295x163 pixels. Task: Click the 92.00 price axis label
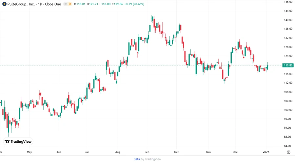click(288, 128)
